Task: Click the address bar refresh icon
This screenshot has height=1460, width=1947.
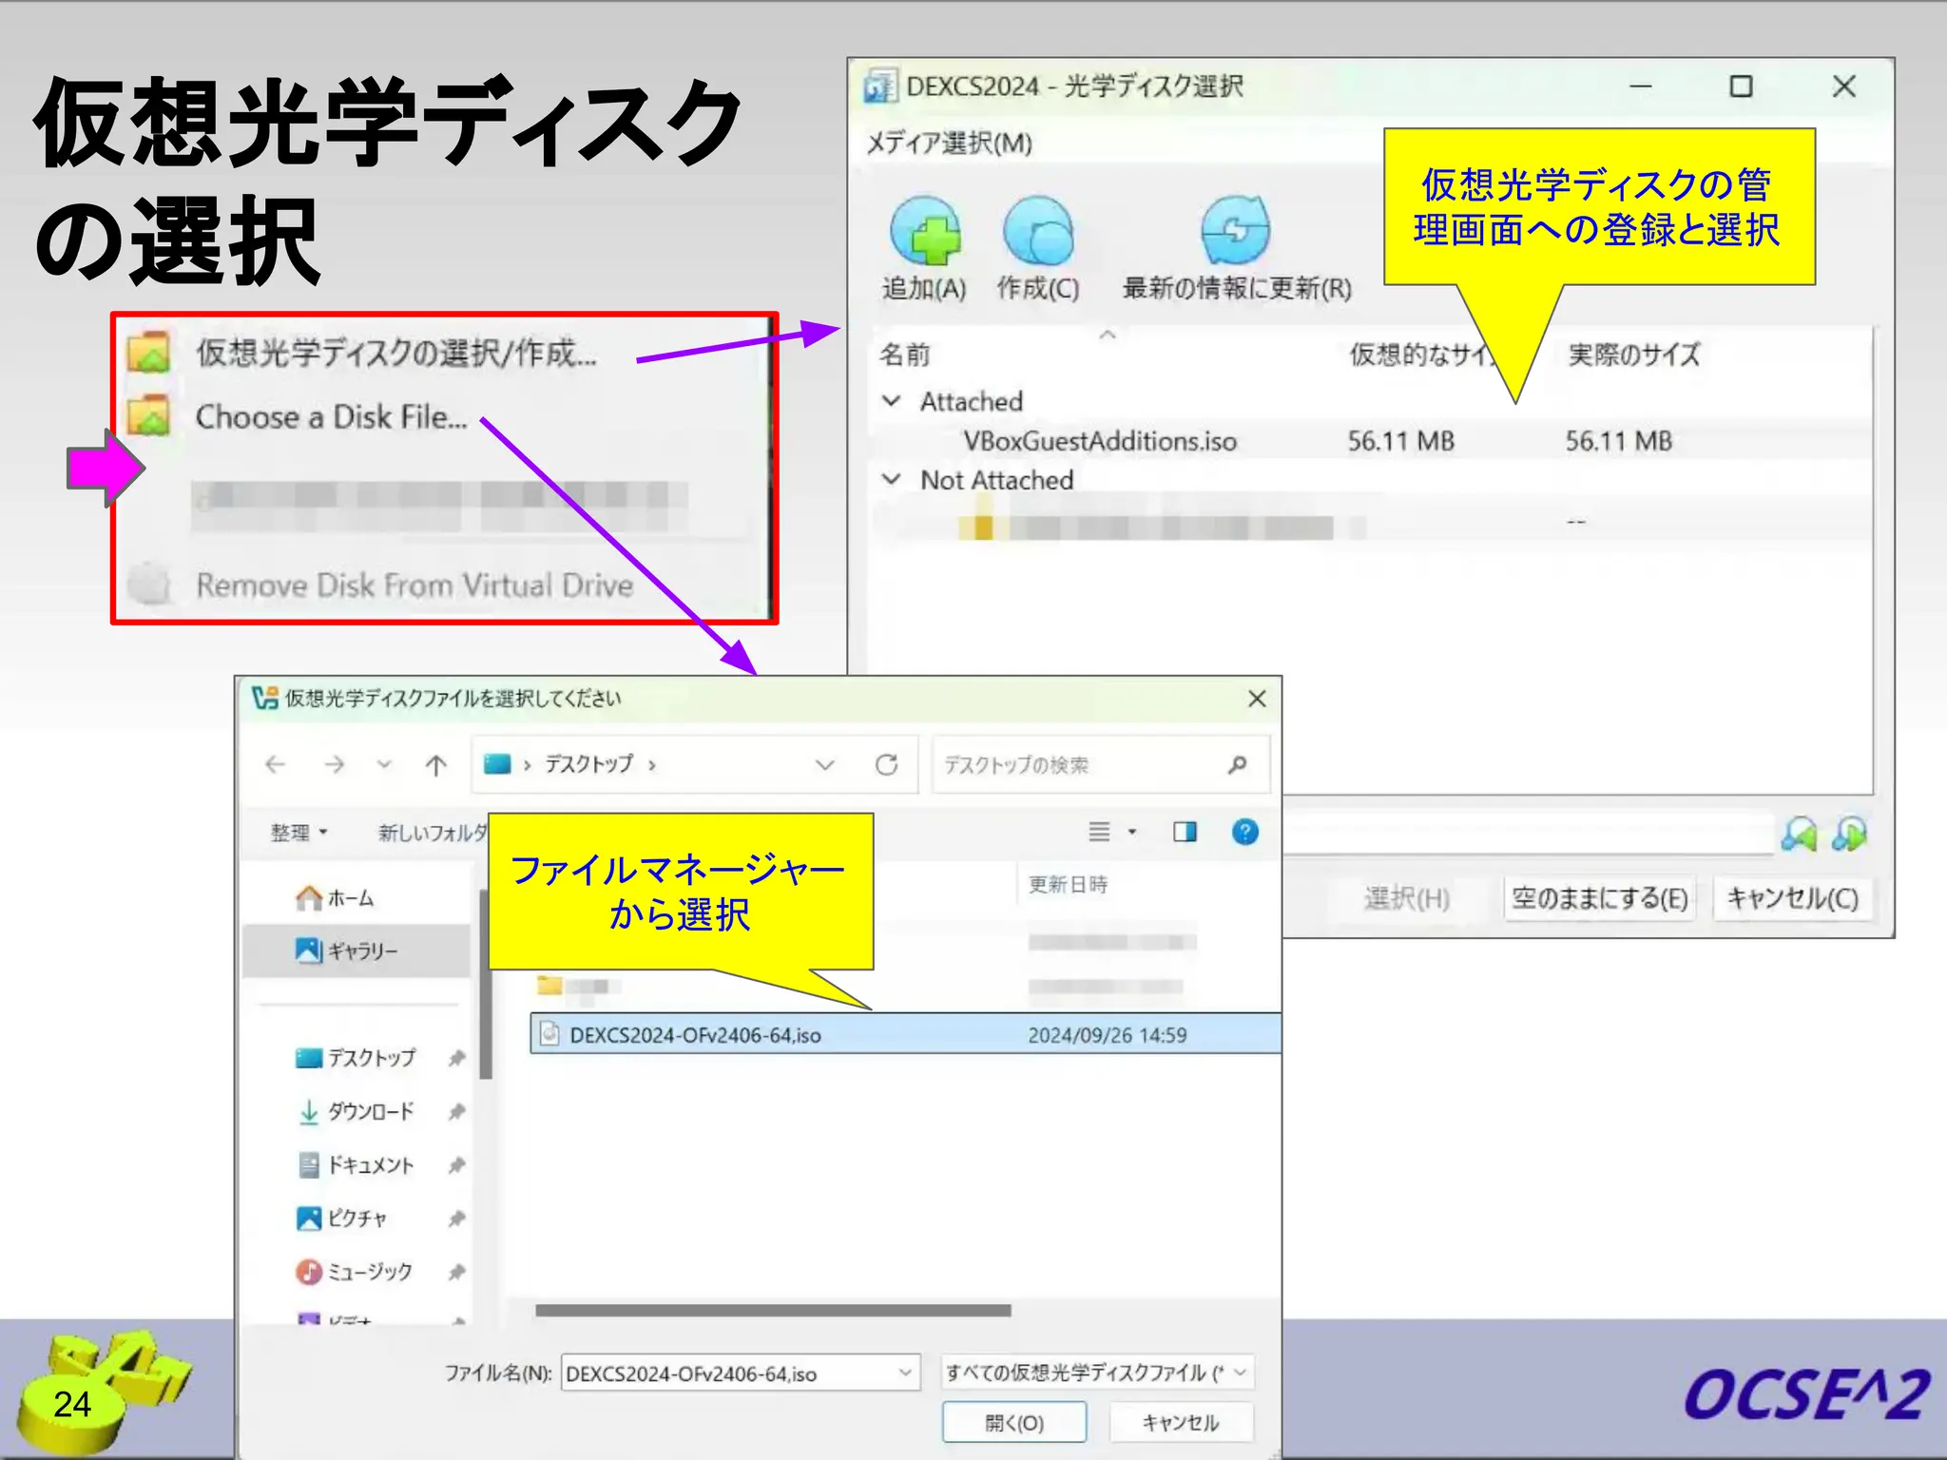Action: tap(886, 764)
